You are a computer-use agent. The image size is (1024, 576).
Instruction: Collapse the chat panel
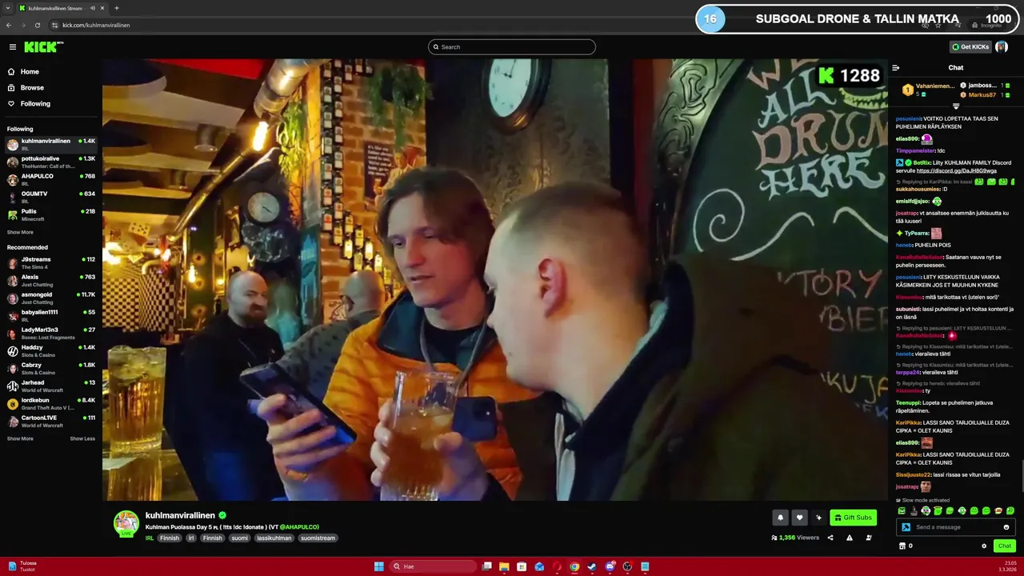click(x=896, y=68)
